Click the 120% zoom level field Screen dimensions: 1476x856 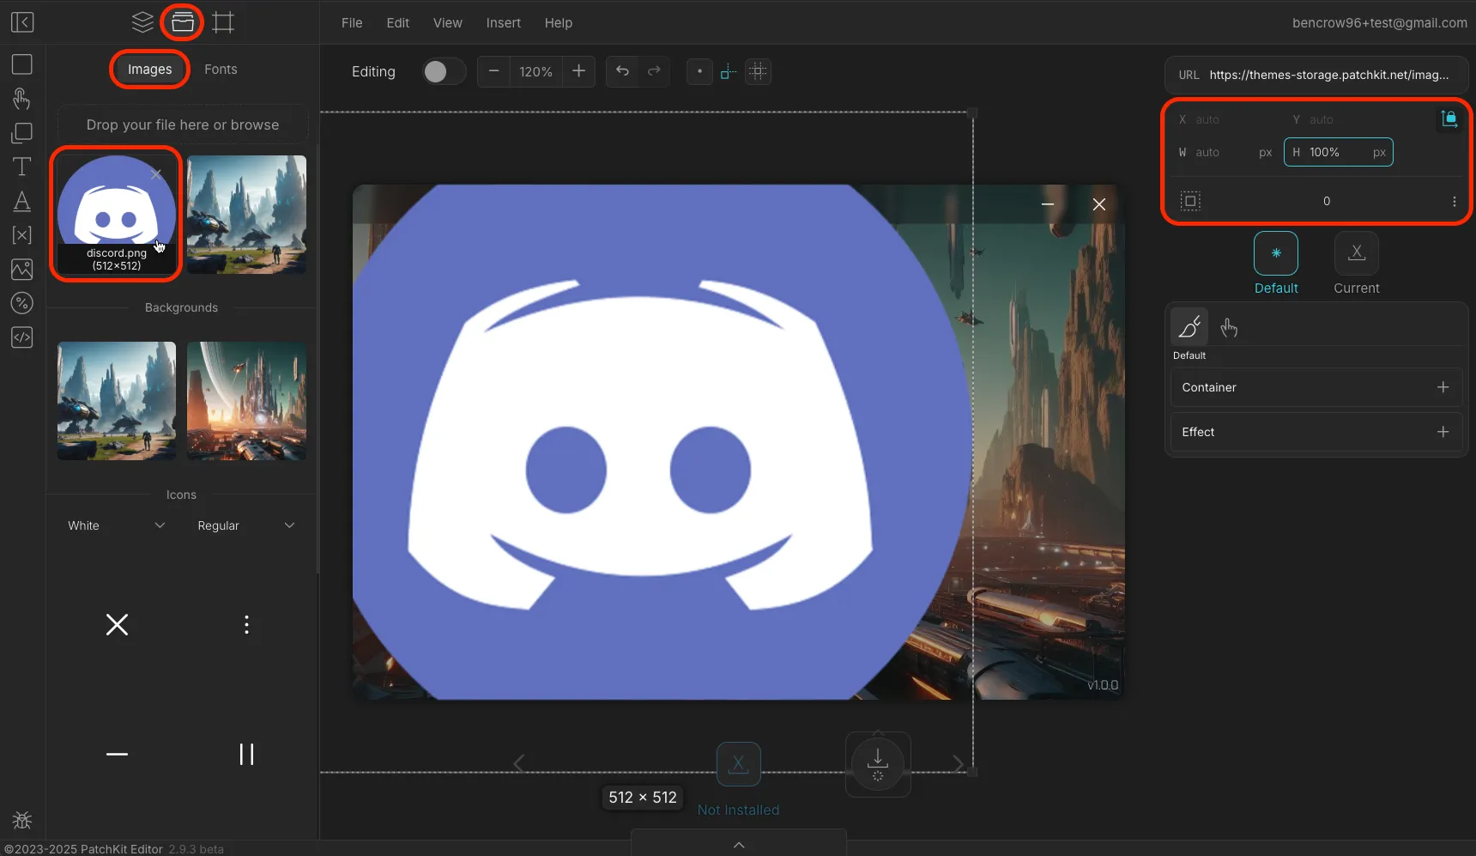click(x=535, y=71)
